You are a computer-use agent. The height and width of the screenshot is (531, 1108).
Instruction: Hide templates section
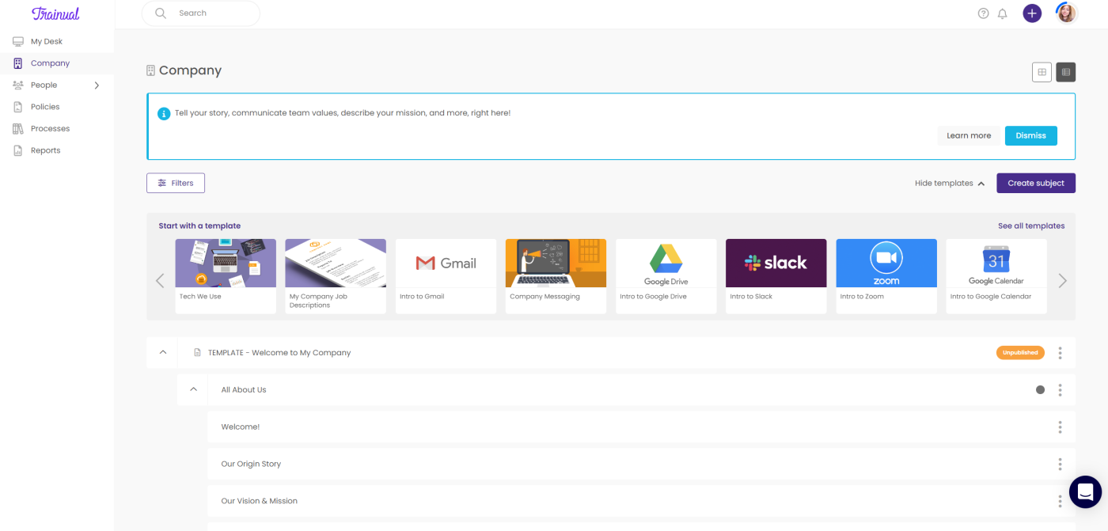click(950, 183)
